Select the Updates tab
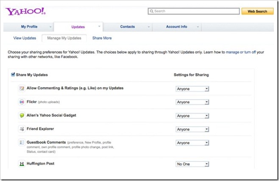 click(78, 27)
